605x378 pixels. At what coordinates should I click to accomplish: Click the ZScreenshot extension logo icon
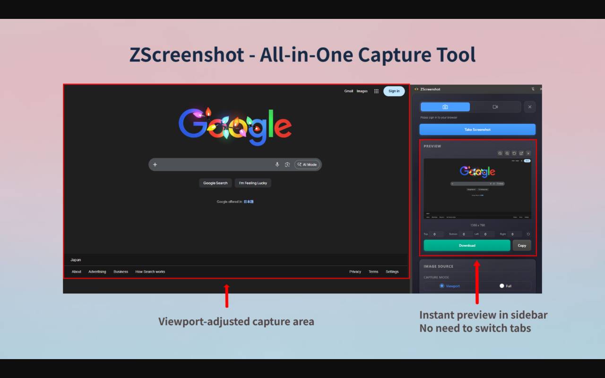(x=416, y=89)
